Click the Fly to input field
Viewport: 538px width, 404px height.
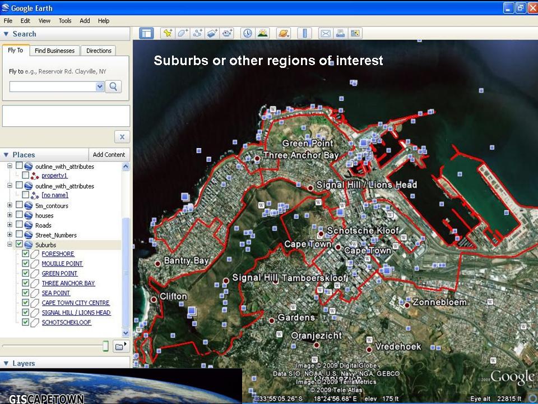click(x=53, y=86)
